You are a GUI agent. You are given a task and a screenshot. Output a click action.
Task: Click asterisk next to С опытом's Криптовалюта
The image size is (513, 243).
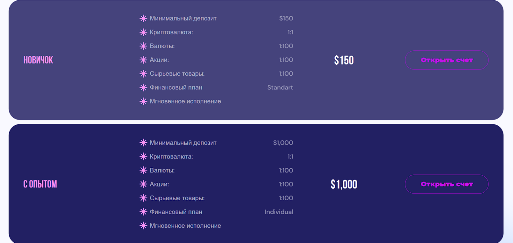[143, 156]
